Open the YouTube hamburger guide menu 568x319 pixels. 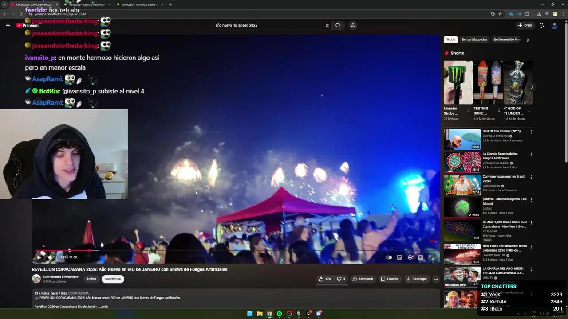tap(8, 26)
